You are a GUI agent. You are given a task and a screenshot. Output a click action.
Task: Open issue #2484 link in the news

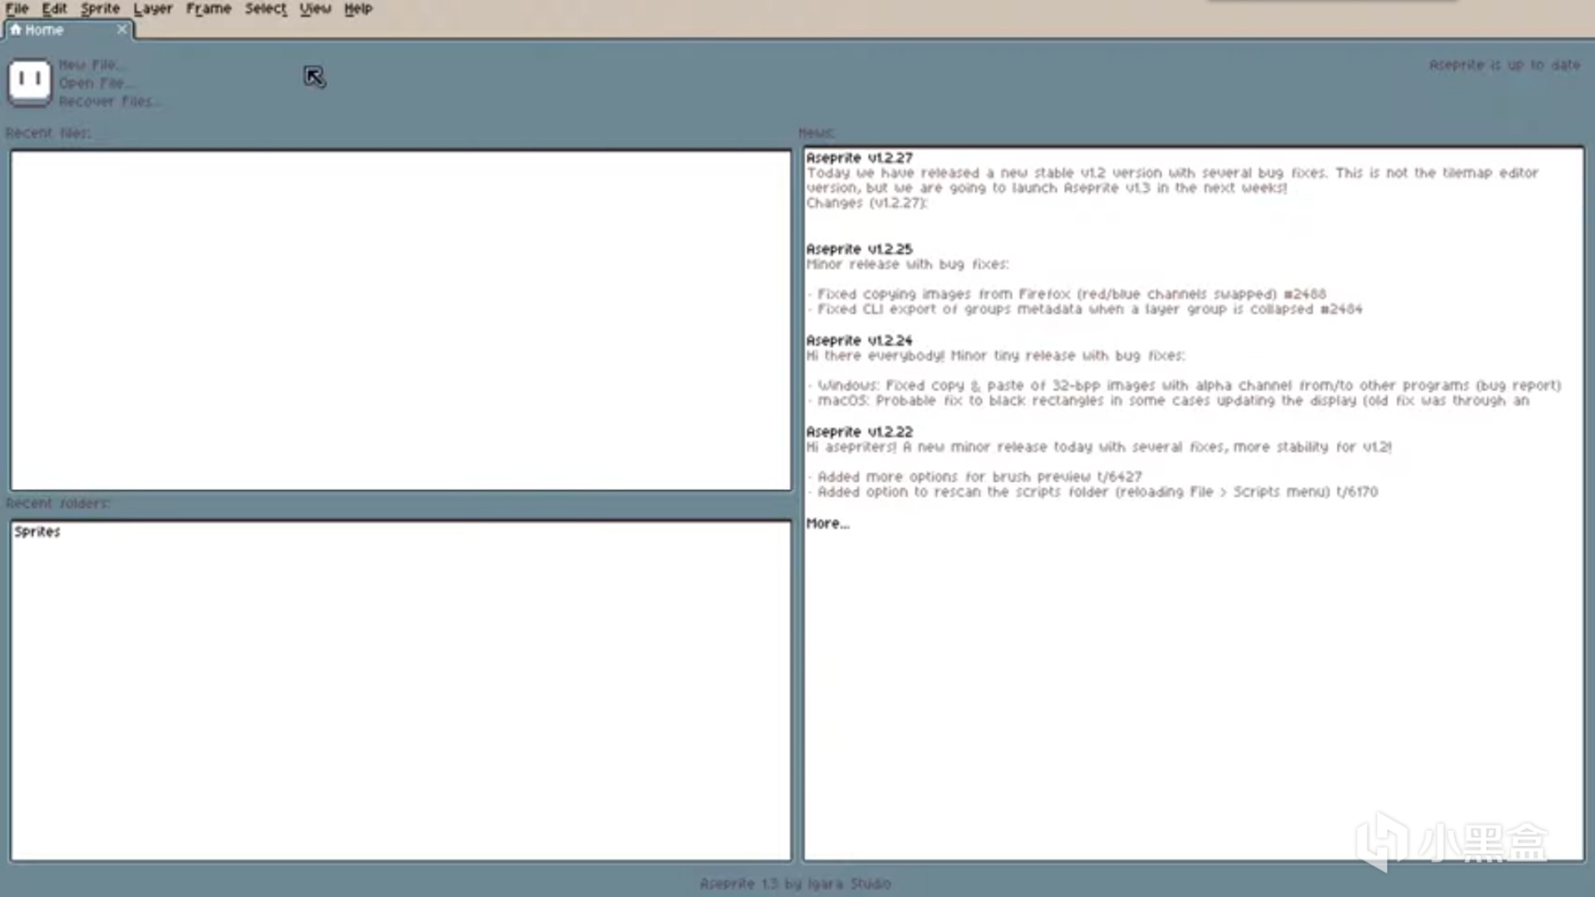1341,309
